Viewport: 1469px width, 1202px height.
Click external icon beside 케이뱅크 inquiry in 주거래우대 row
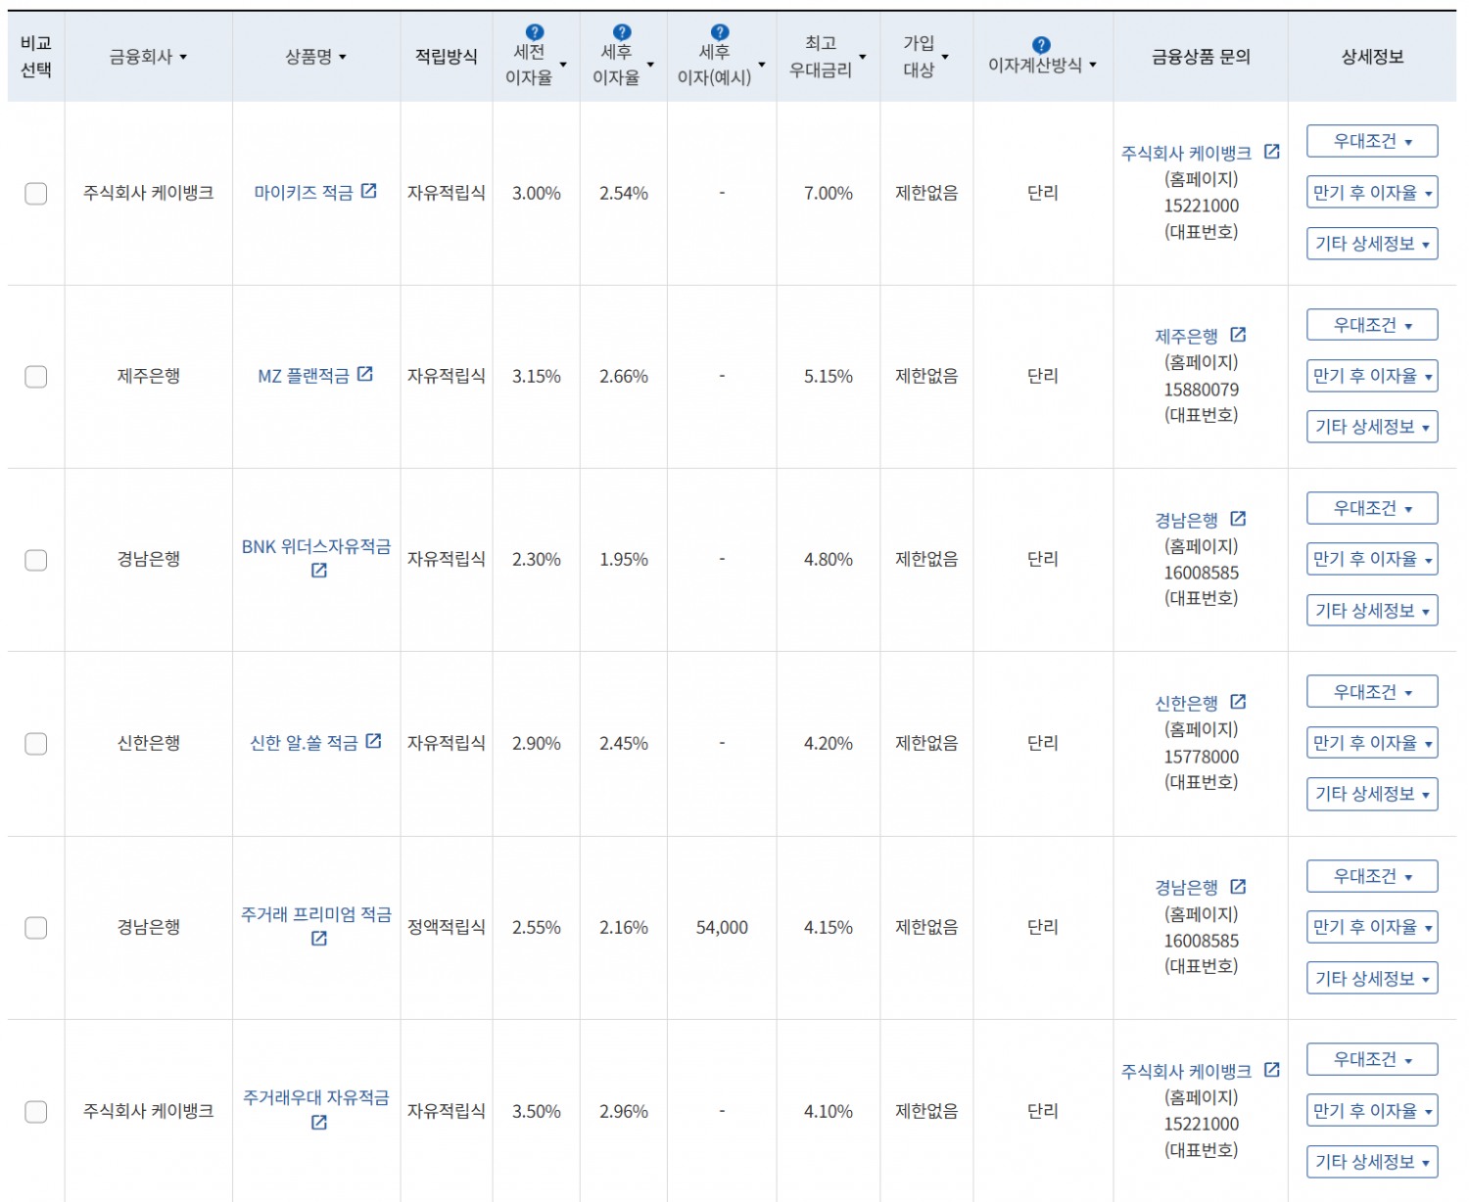[x=1271, y=1070]
